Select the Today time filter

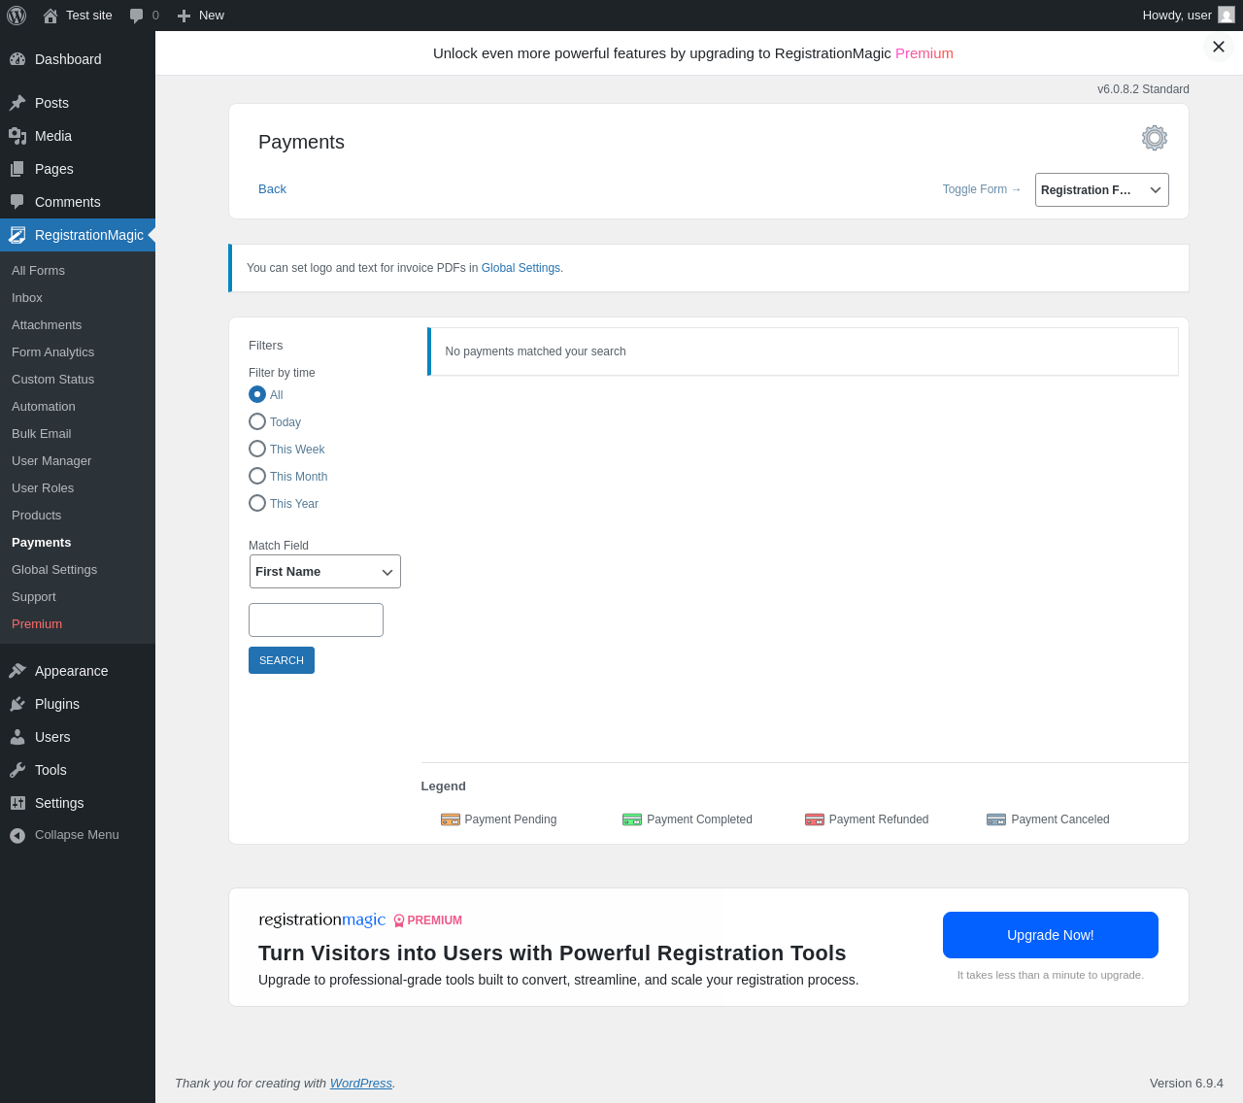click(x=257, y=421)
